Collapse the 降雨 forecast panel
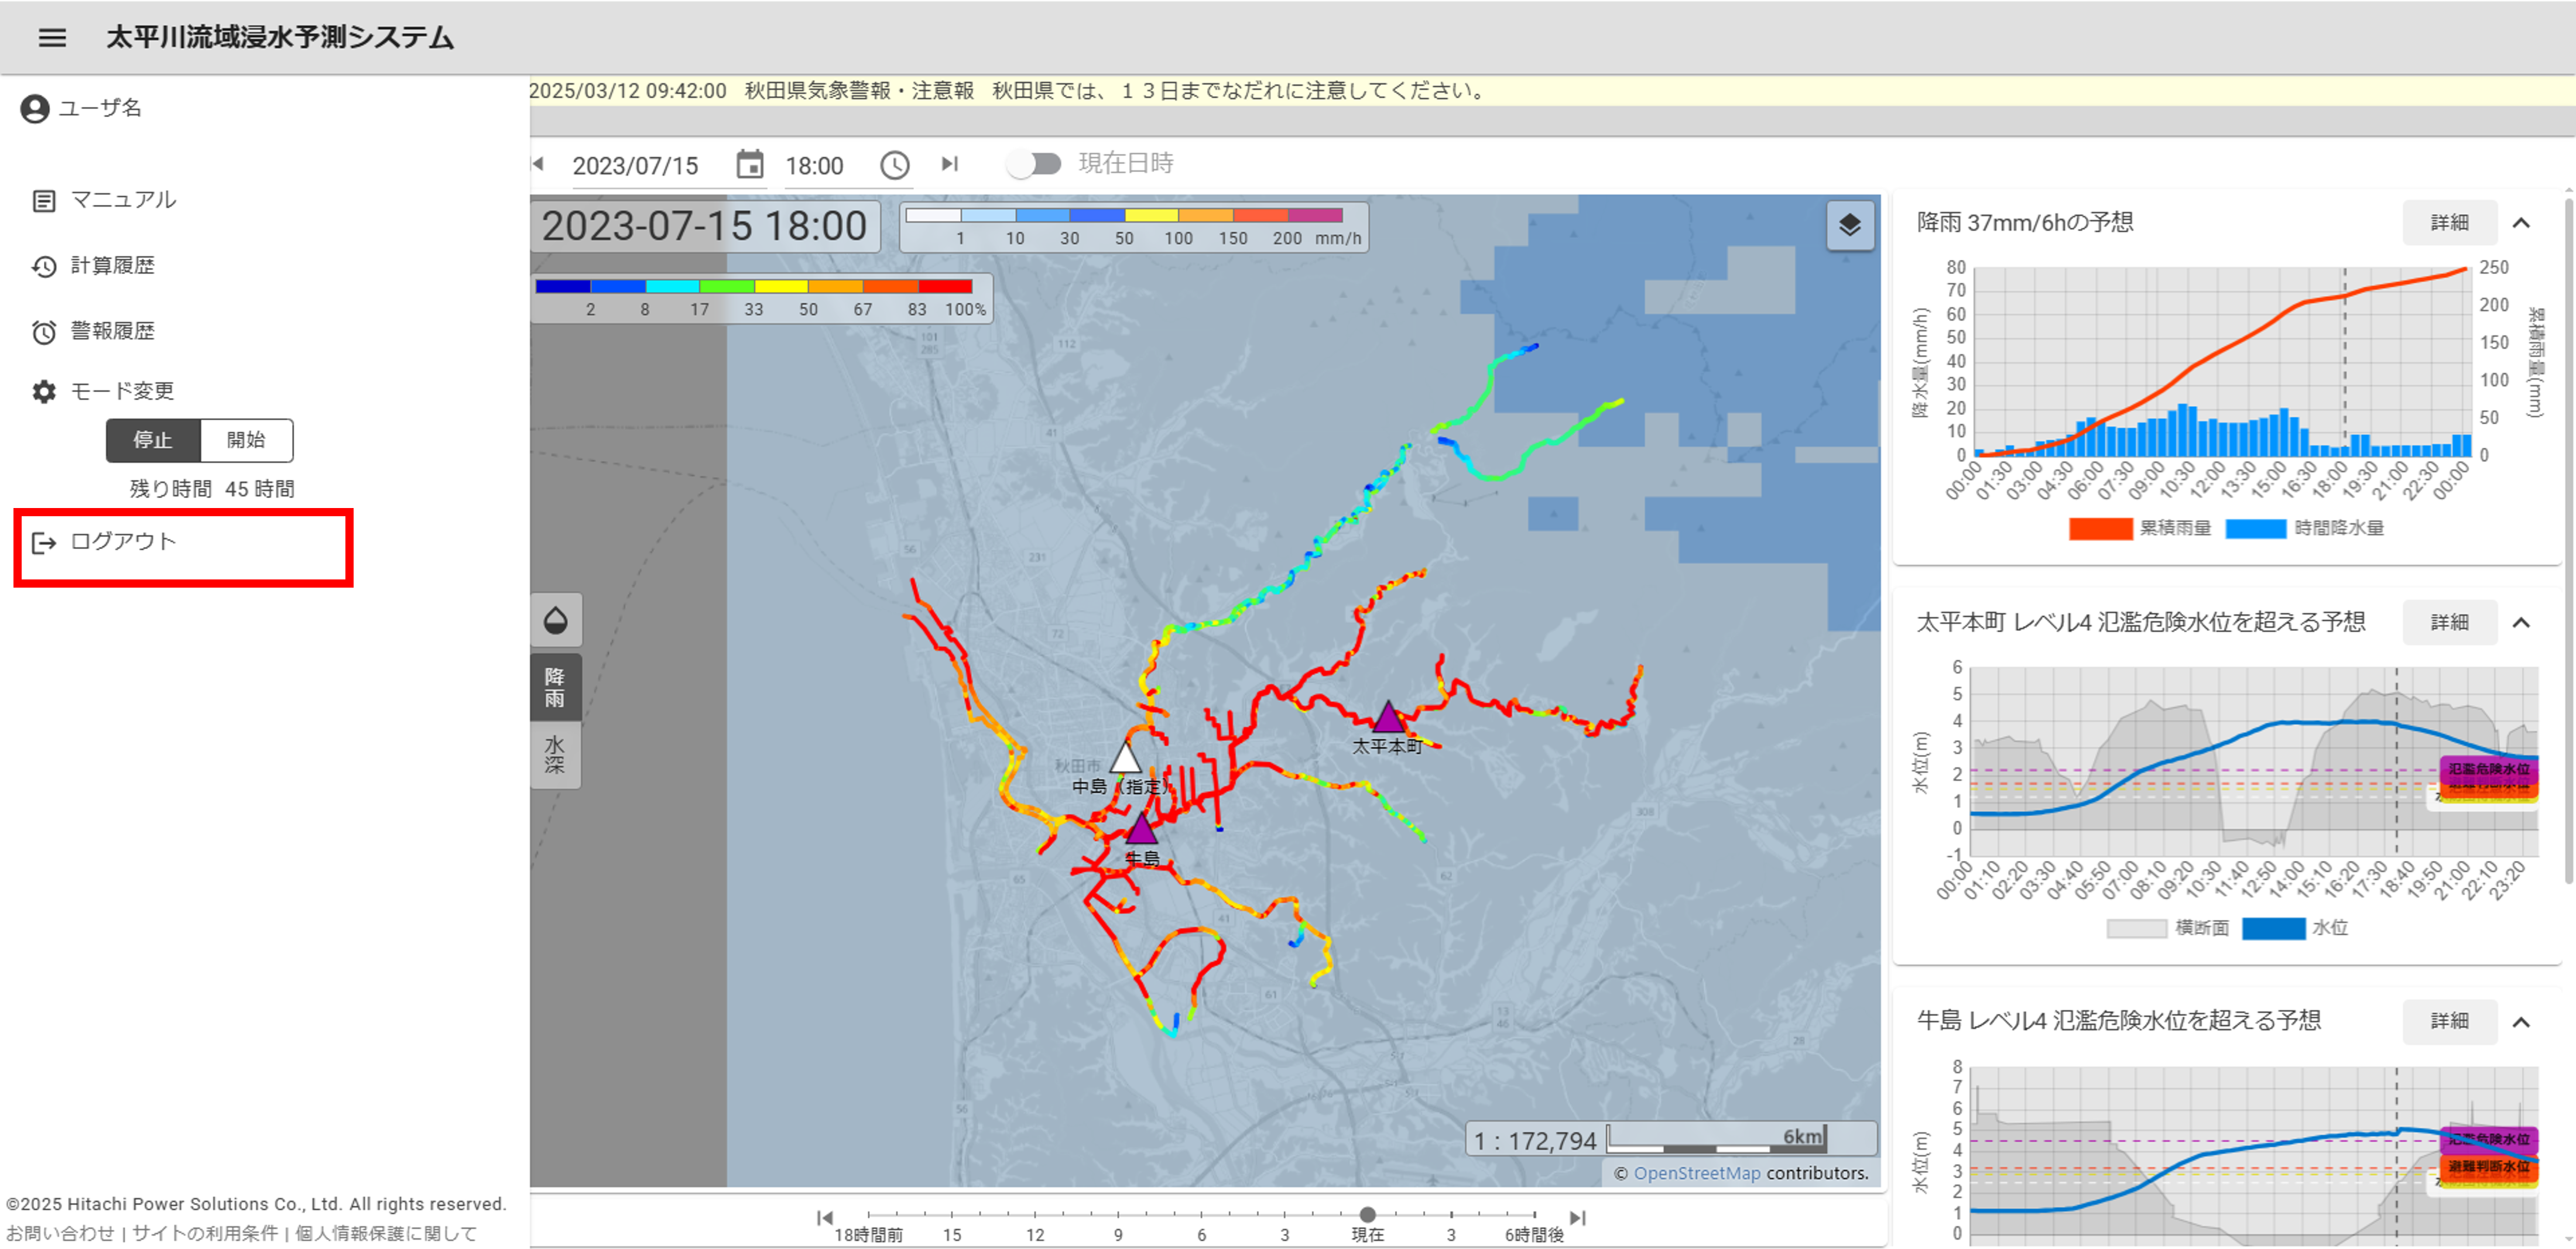 point(2521,223)
